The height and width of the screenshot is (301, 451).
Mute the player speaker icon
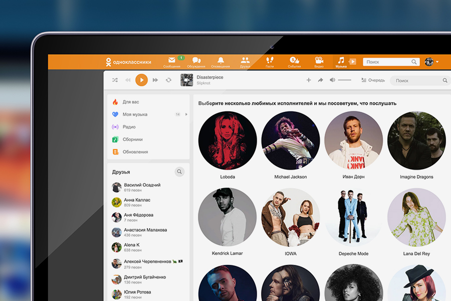[332, 80]
